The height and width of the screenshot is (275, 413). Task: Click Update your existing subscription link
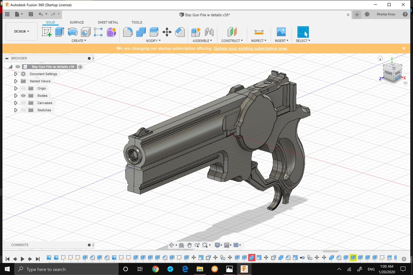click(x=251, y=49)
